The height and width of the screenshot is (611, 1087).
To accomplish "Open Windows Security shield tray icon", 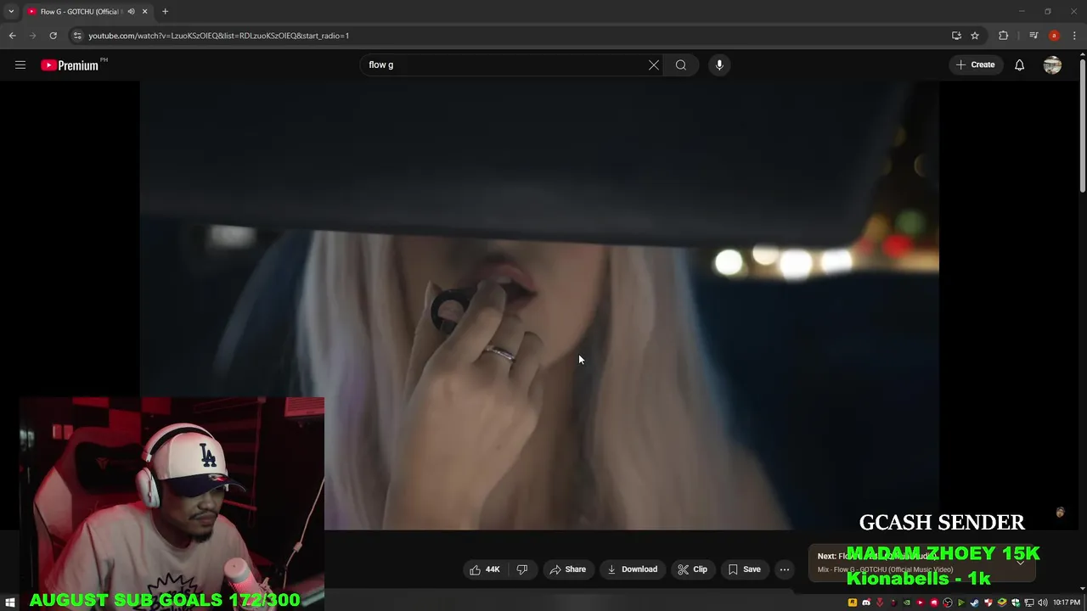I will (x=1016, y=603).
